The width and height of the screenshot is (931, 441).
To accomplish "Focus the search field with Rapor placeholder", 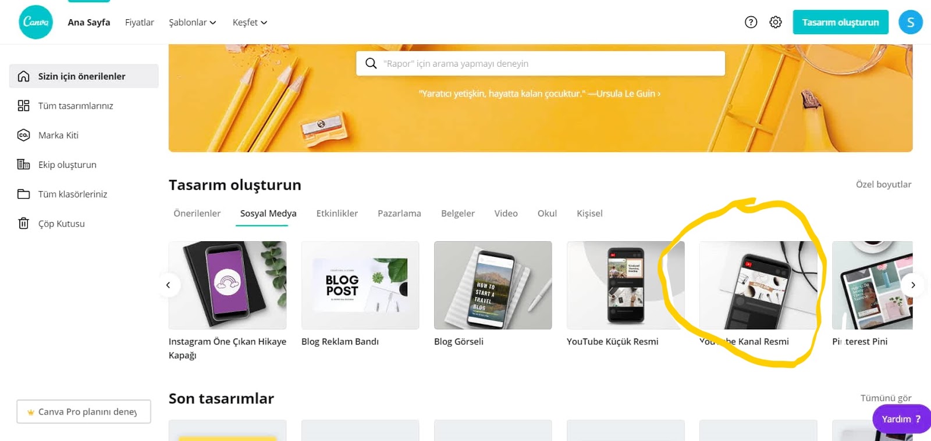I will point(541,63).
